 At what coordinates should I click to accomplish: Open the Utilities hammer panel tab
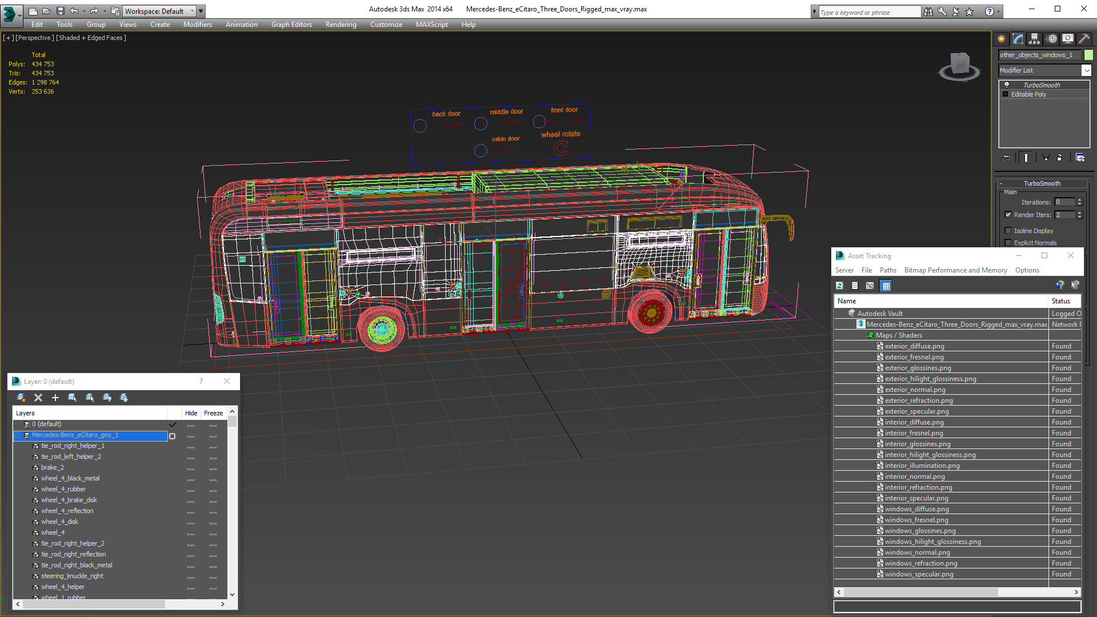pos(1084,39)
